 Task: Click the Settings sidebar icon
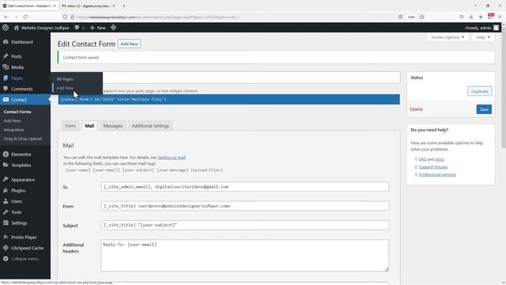(6, 222)
